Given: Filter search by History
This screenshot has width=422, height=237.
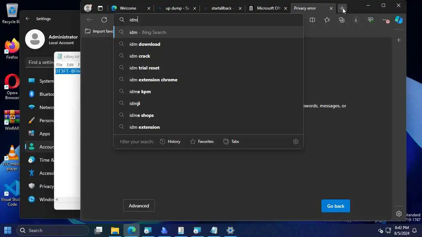Looking at the screenshot, I should 170,142.
